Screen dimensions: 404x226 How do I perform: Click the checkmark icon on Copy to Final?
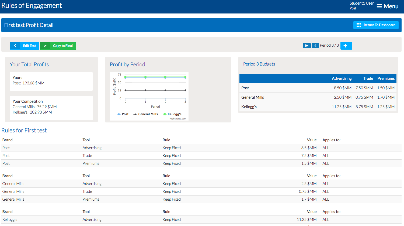click(45, 46)
